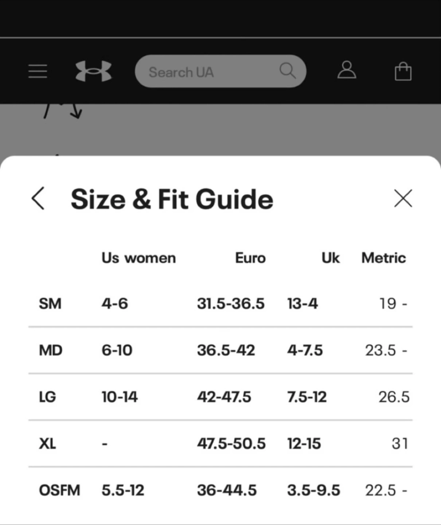Click the Metric column header
441x525 pixels.
pyautogui.click(x=383, y=258)
